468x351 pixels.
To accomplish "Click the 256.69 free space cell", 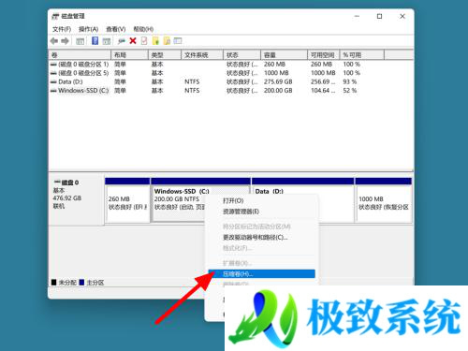I will (323, 81).
